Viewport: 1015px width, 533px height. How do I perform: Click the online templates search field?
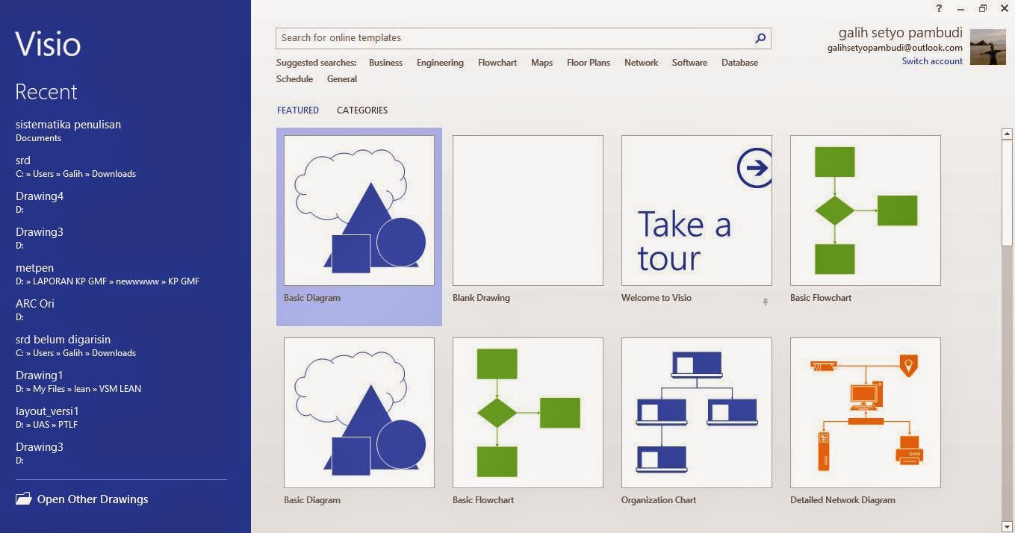(x=523, y=38)
